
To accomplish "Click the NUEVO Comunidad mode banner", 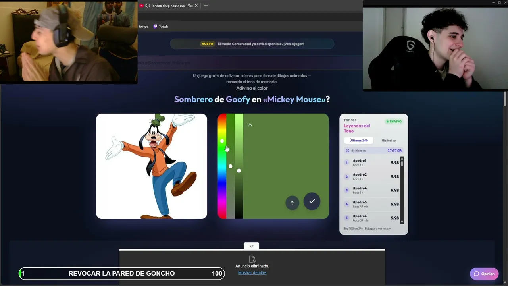I will pyautogui.click(x=252, y=44).
